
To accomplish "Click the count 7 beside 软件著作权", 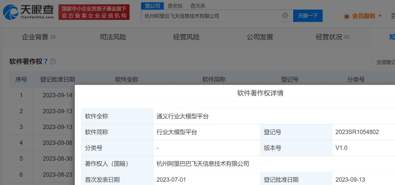I will click(x=46, y=62).
